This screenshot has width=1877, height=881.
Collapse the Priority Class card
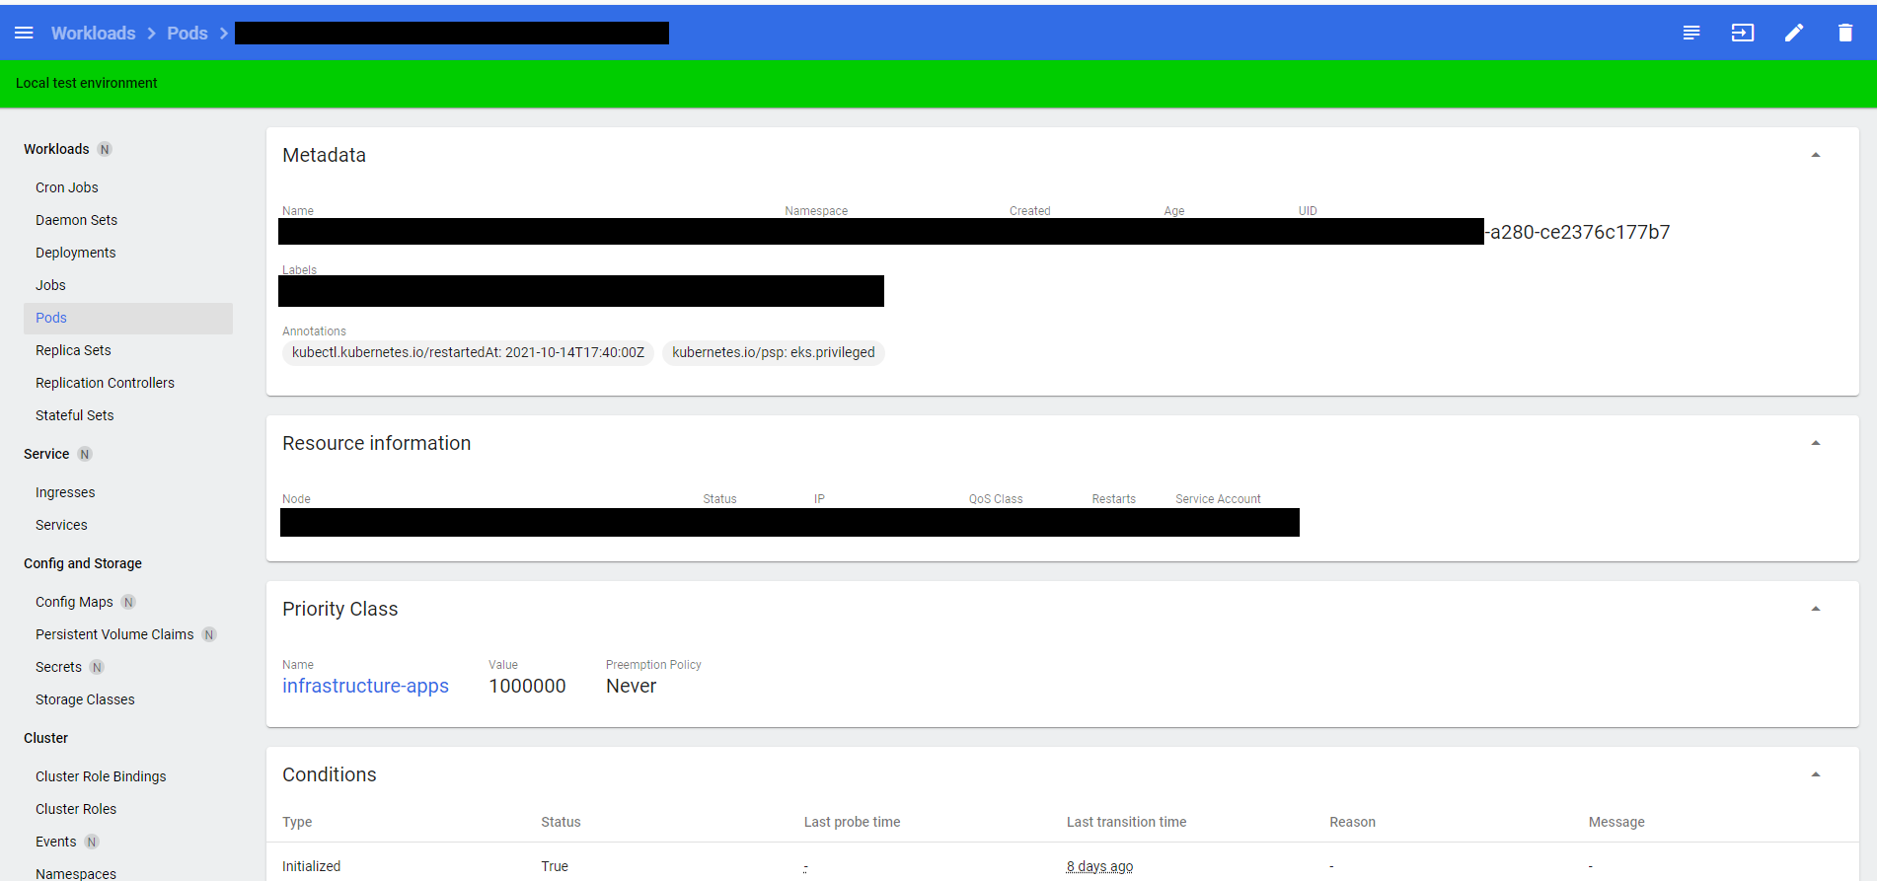coord(1816,609)
